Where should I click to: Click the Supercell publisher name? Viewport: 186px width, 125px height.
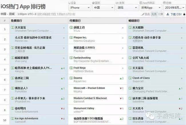[x=138, y=81]
